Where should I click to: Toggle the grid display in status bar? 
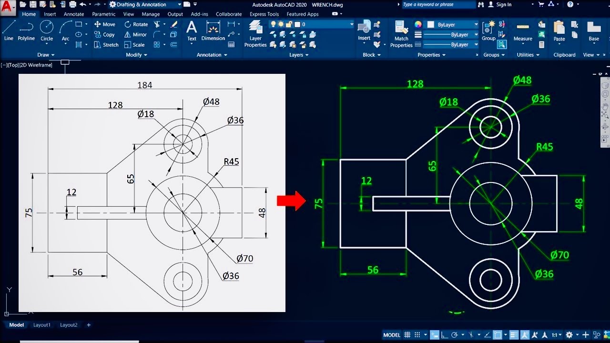tap(407, 335)
